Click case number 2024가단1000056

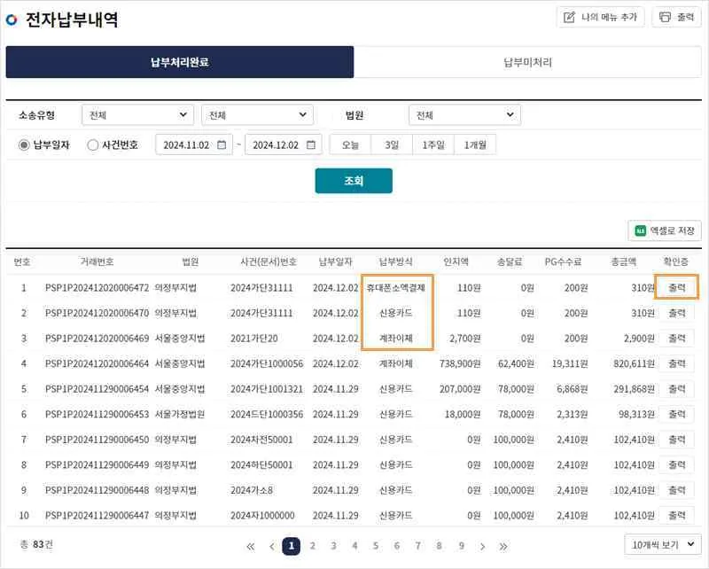pos(267,363)
